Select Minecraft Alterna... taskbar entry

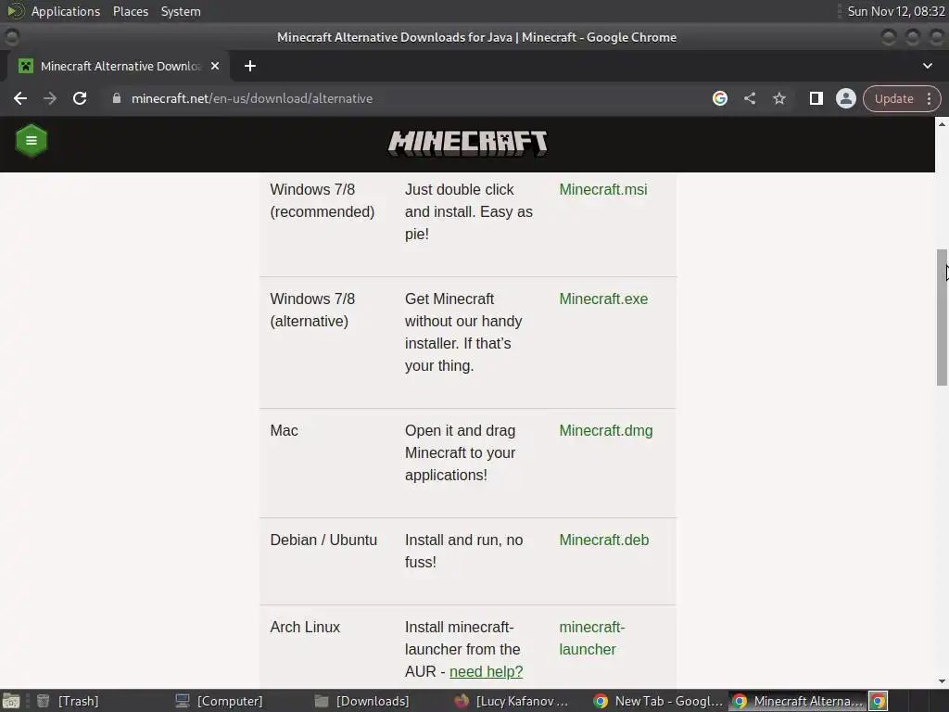point(798,701)
